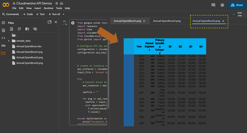Image resolution: width=247 pixels, height=133 pixels.
Task: Toggle show hidden files eye icon
Action: 35,29
